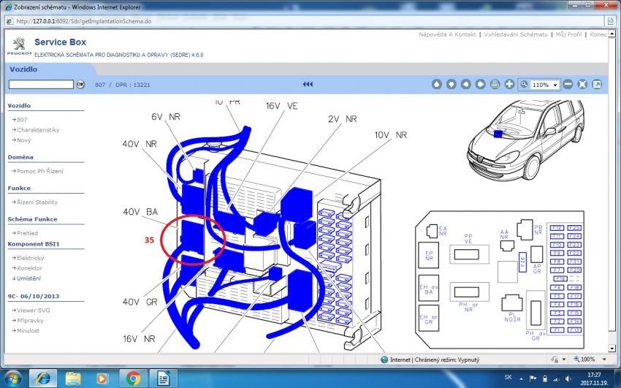Screen dimensions: 621x388
Task: Click the PP VE connector label
Action: coord(468,239)
